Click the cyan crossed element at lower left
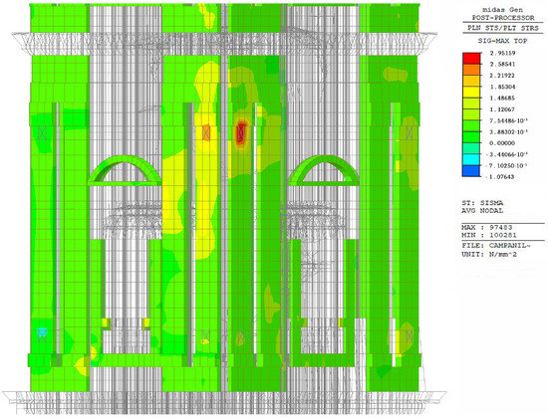 [42, 334]
